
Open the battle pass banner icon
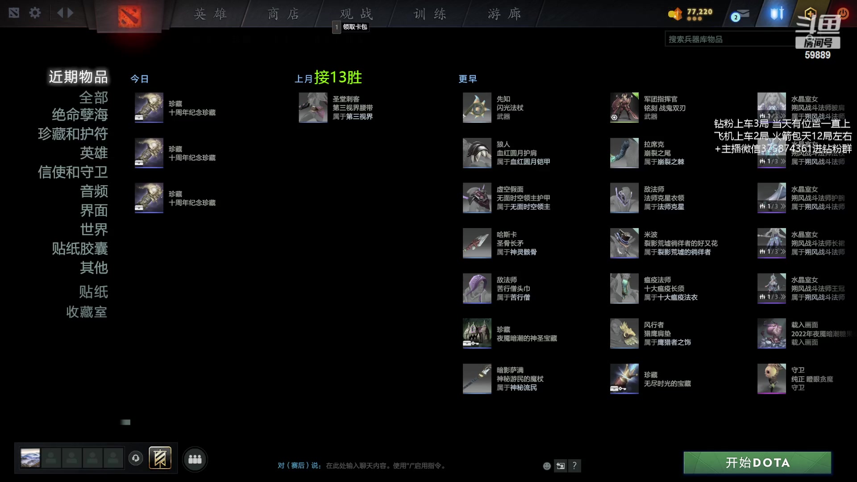pos(160,458)
